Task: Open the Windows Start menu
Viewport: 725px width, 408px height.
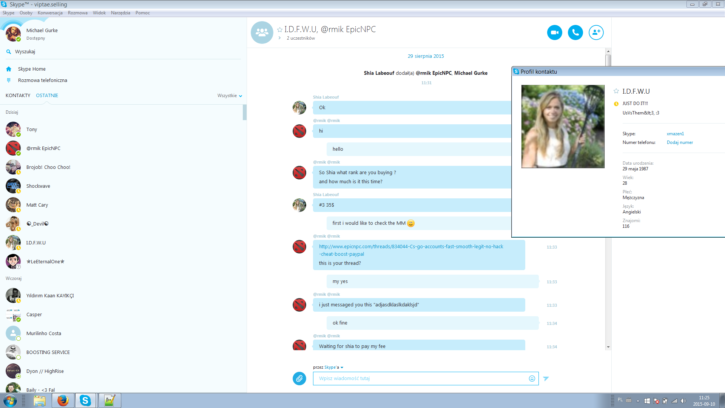Action: pos(10,400)
